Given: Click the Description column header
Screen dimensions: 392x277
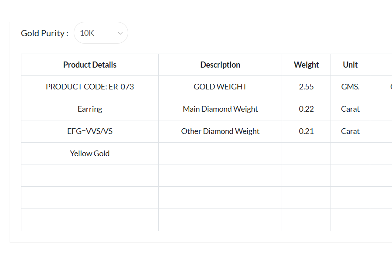Looking at the screenshot, I should point(220,65).
